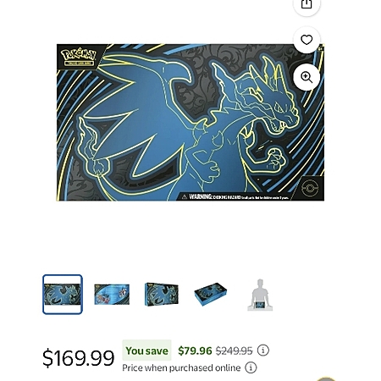Viewport: 381px width, 381px height.
Task: Select the second thumbnail showing box back
Action: [x=112, y=295]
